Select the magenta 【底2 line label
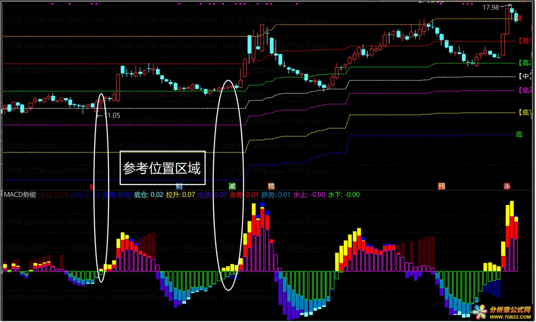536x322 pixels. pyautogui.click(x=525, y=90)
